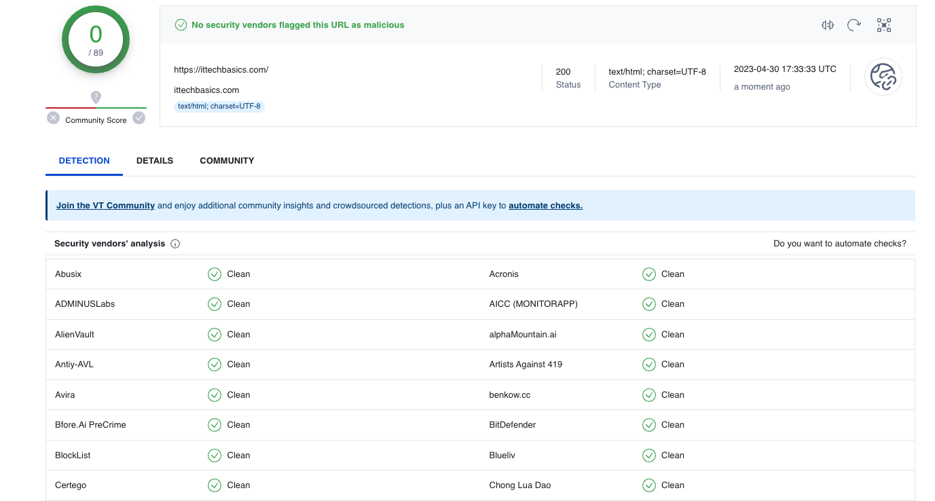This screenshot has width=935, height=501.
Task: Click the 200 status value
Action: tap(563, 72)
